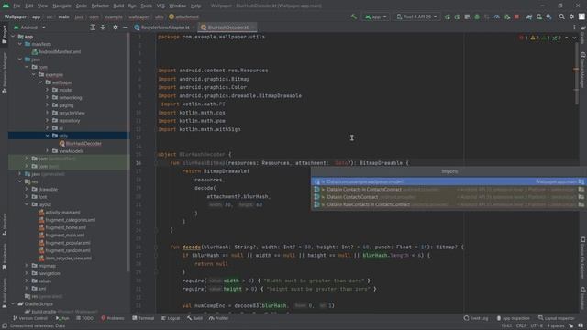Expand the viewModels package folder
This screenshot has height=330, width=587.
click(47, 151)
